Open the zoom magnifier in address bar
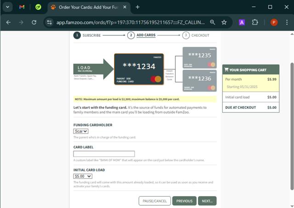 pyautogui.click(x=212, y=22)
